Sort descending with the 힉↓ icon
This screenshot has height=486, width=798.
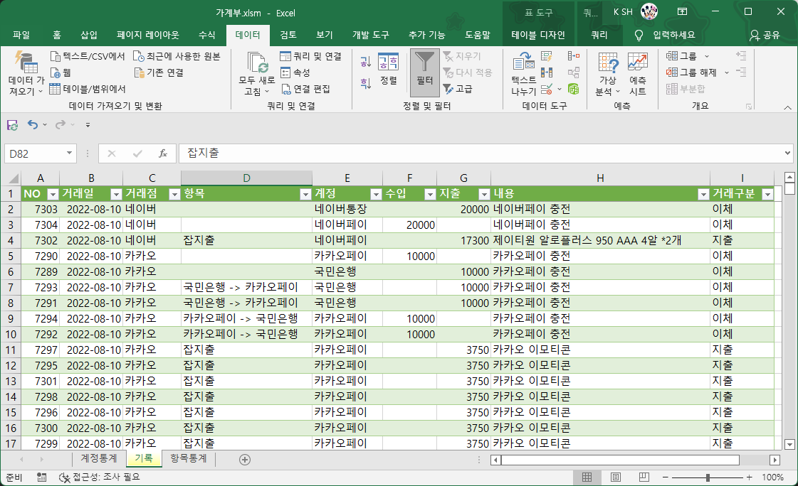pyautogui.click(x=365, y=83)
